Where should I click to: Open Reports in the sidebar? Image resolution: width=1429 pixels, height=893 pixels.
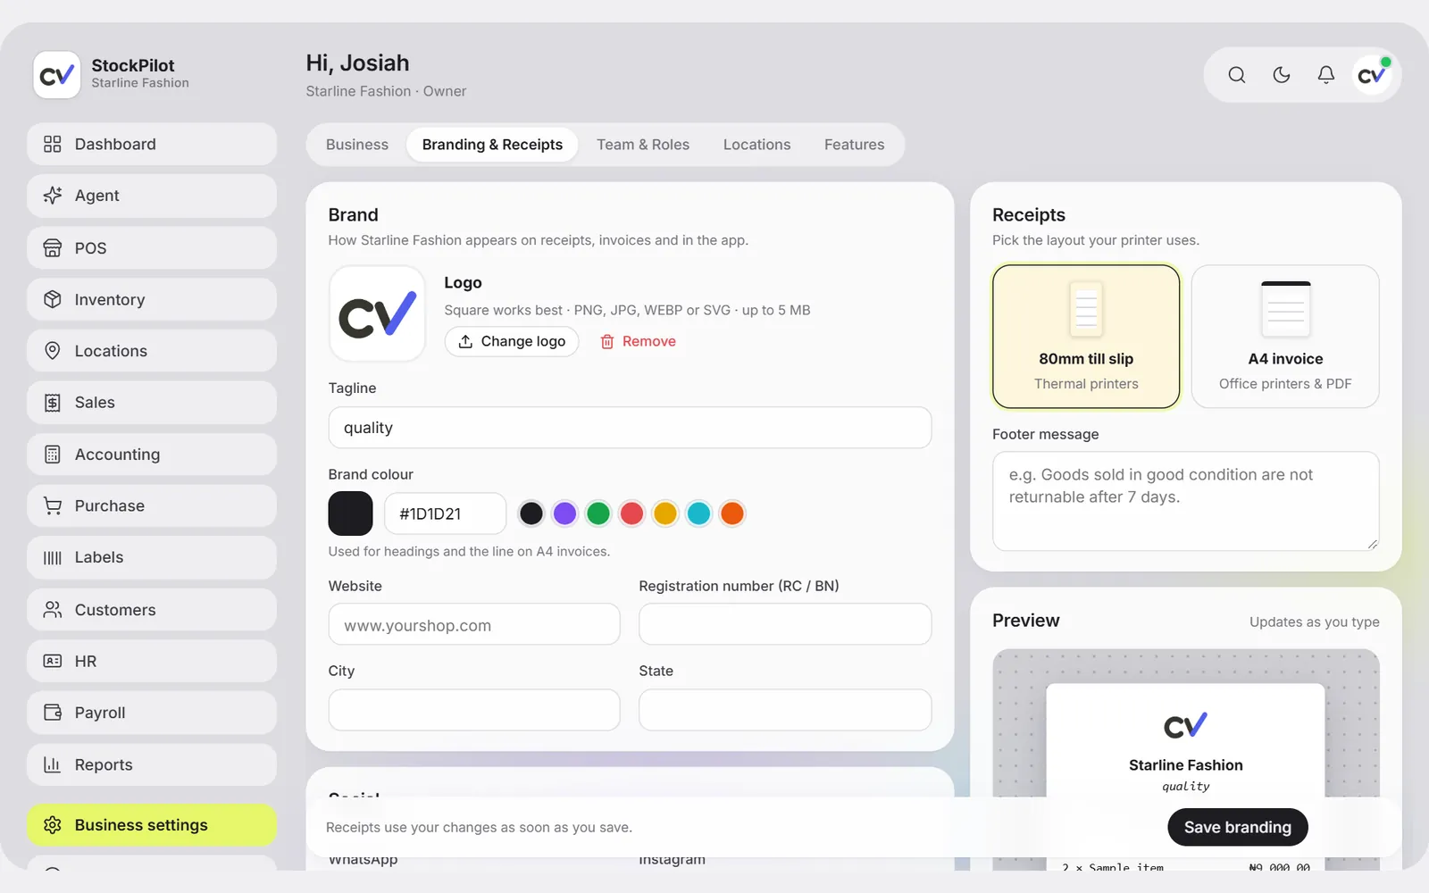152,764
